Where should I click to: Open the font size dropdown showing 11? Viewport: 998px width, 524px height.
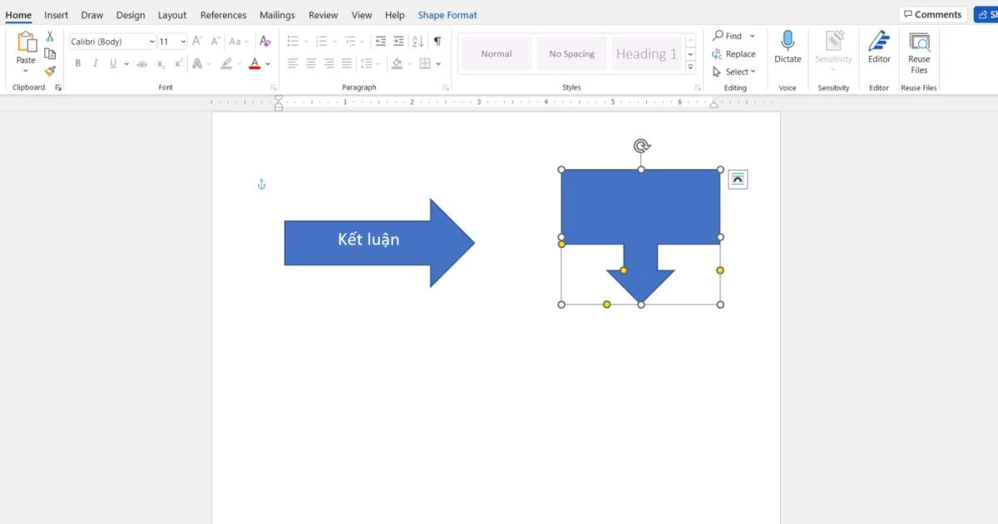click(183, 42)
